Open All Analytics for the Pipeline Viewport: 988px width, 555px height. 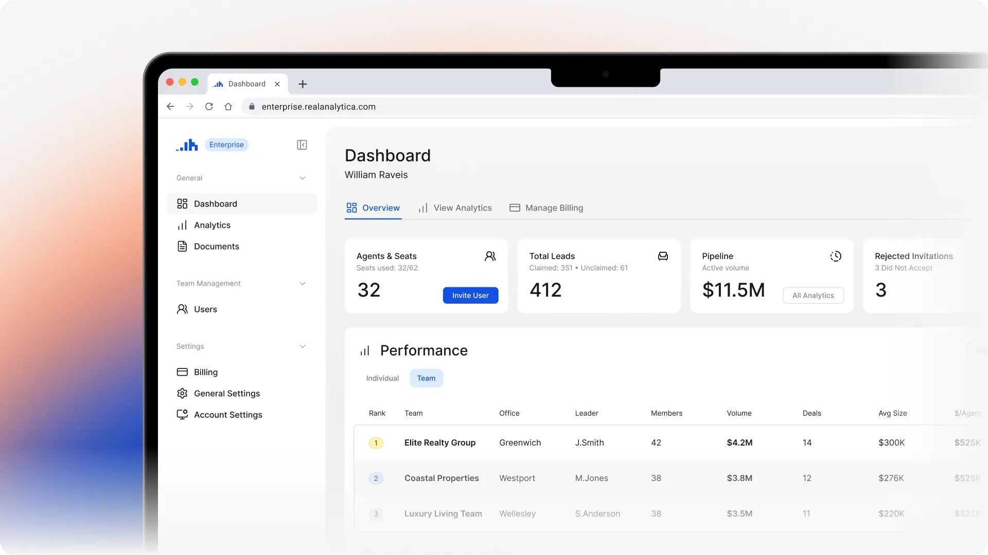[x=813, y=295]
